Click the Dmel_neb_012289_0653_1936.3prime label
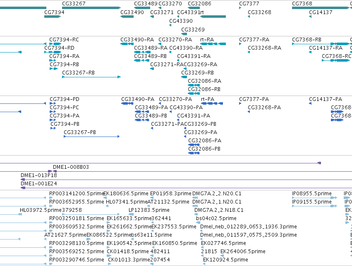 [249, 227]
